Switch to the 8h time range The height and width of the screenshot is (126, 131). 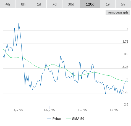pyautogui.click(x=23, y=4)
